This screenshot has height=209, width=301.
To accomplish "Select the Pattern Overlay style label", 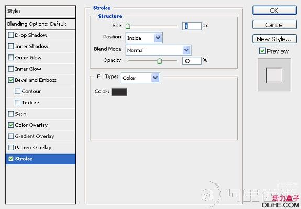I will pos(33,147).
